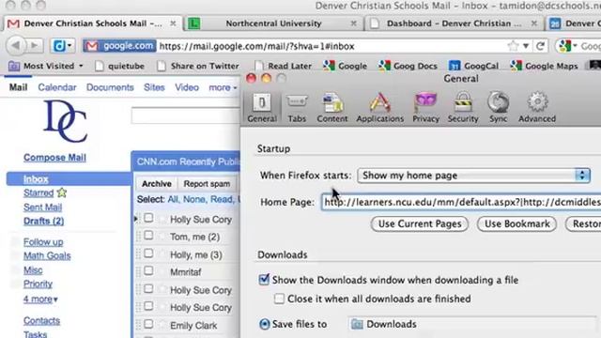
Task: Open When Firefox starts dropdown
Action: (x=473, y=176)
